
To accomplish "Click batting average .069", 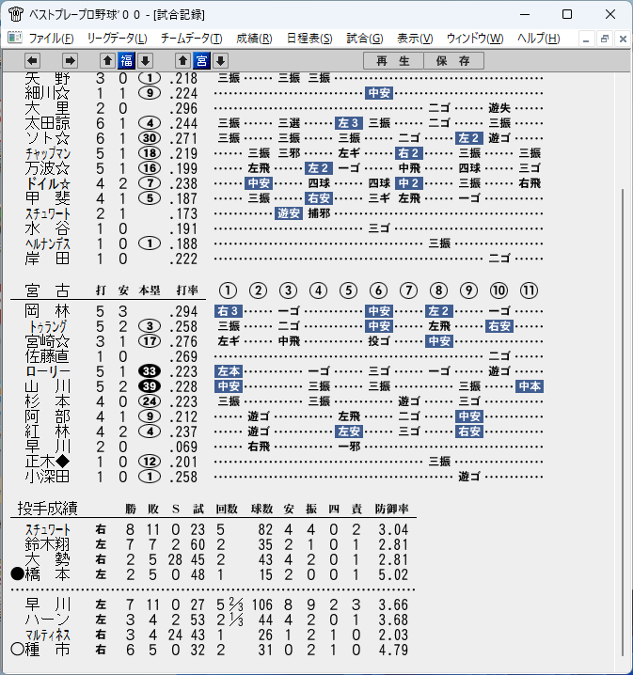I will tap(183, 447).
